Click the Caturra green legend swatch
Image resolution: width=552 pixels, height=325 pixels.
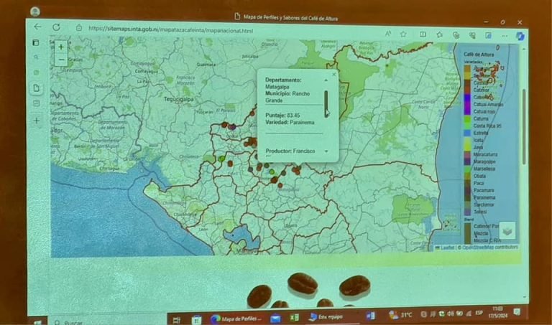coord(466,119)
